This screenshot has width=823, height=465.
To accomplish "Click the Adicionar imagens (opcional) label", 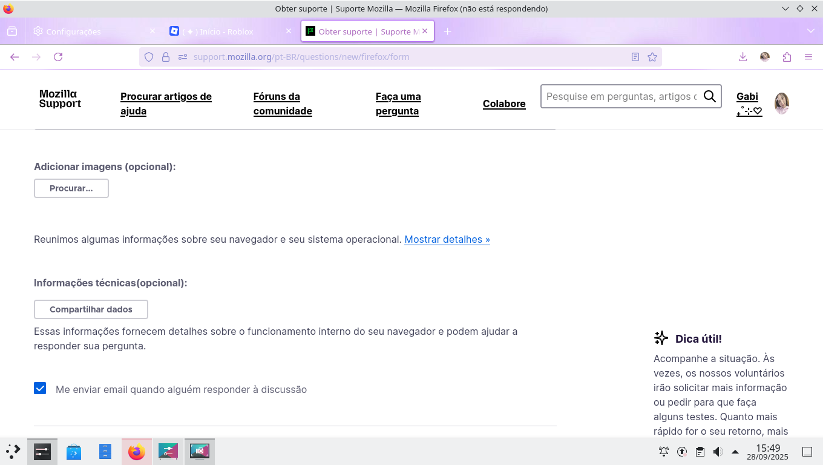I will (105, 167).
